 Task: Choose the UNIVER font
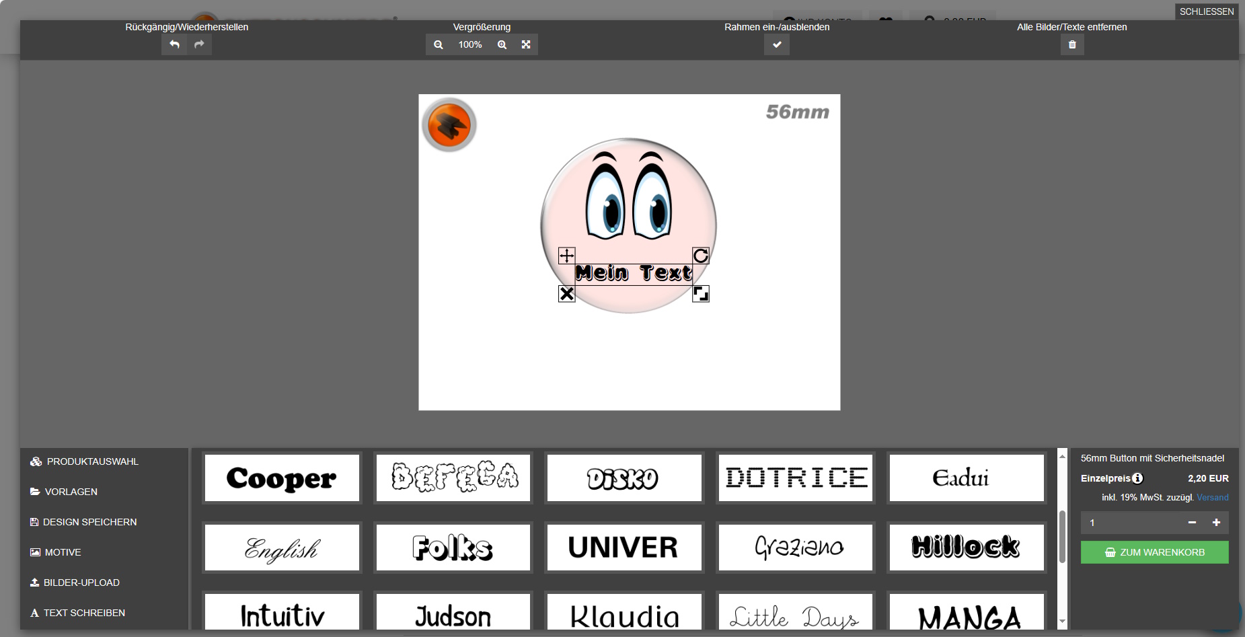[x=624, y=548]
